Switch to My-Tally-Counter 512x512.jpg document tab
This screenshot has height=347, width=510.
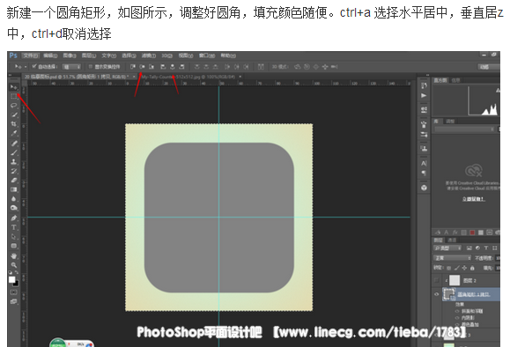[188, 77]
